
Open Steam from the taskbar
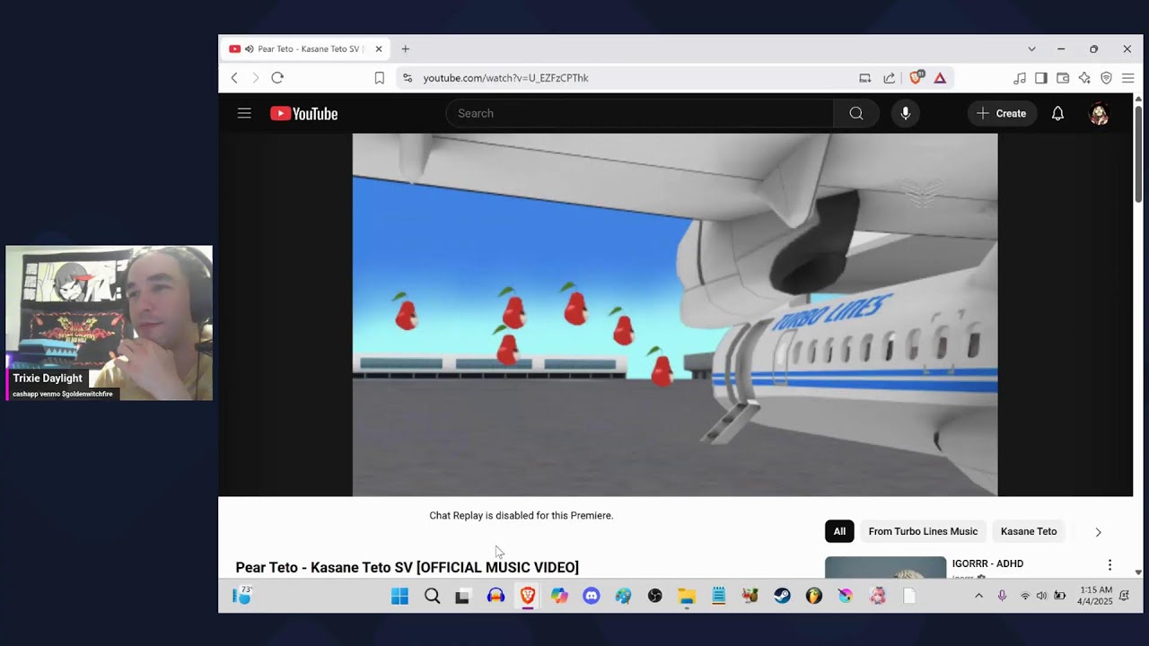point(782,596)
